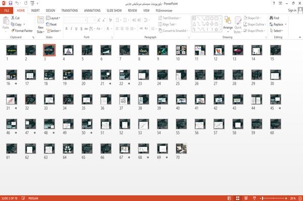Toggle align text right
The image size is (303, 201).
pyautogui.click(x=127, y=29)
